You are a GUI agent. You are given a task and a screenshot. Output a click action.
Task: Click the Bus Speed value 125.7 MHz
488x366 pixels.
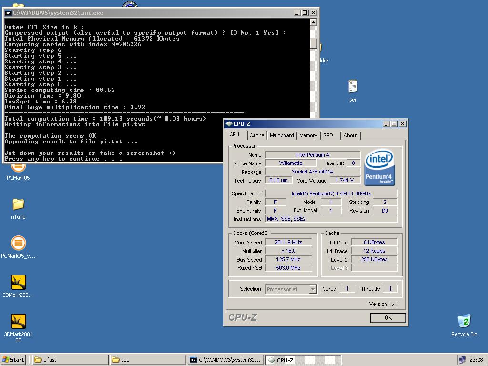click(288, 259)
